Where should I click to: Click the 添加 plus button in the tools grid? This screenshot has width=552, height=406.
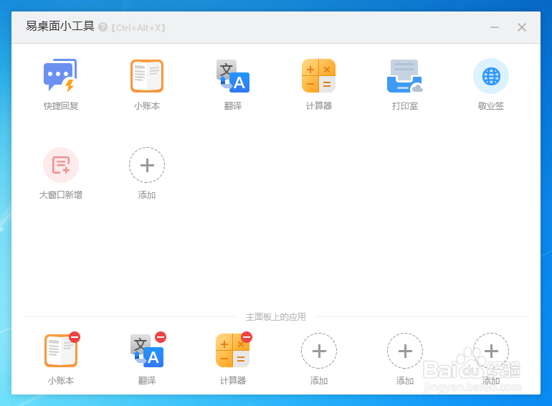(147, 165)
